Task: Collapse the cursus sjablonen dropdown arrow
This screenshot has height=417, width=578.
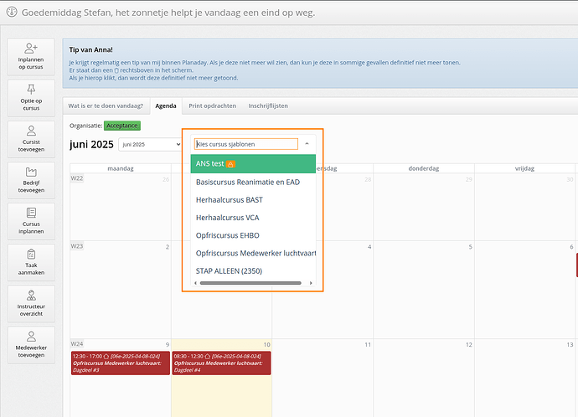Action: (x=307, y=144)
